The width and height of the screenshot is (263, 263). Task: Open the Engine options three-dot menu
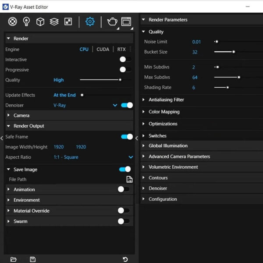click(x=130, y=49)
